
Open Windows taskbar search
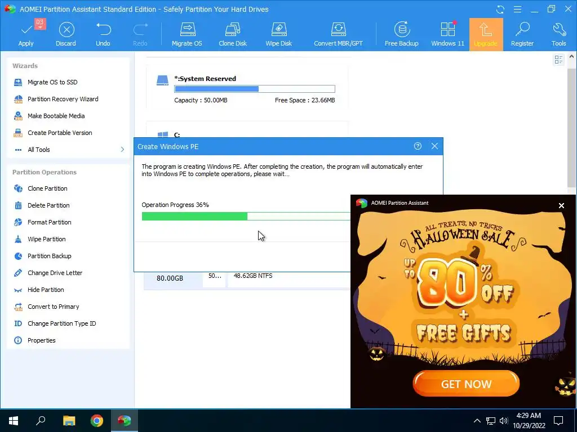(x=41, y=421)
